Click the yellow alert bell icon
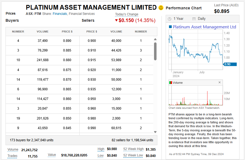Screen dimensions: 245x160 tap(161, 8)
